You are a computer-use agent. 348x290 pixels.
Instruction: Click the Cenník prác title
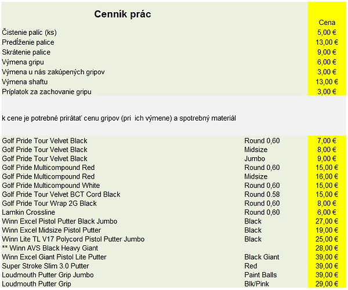tap(122, 14)
